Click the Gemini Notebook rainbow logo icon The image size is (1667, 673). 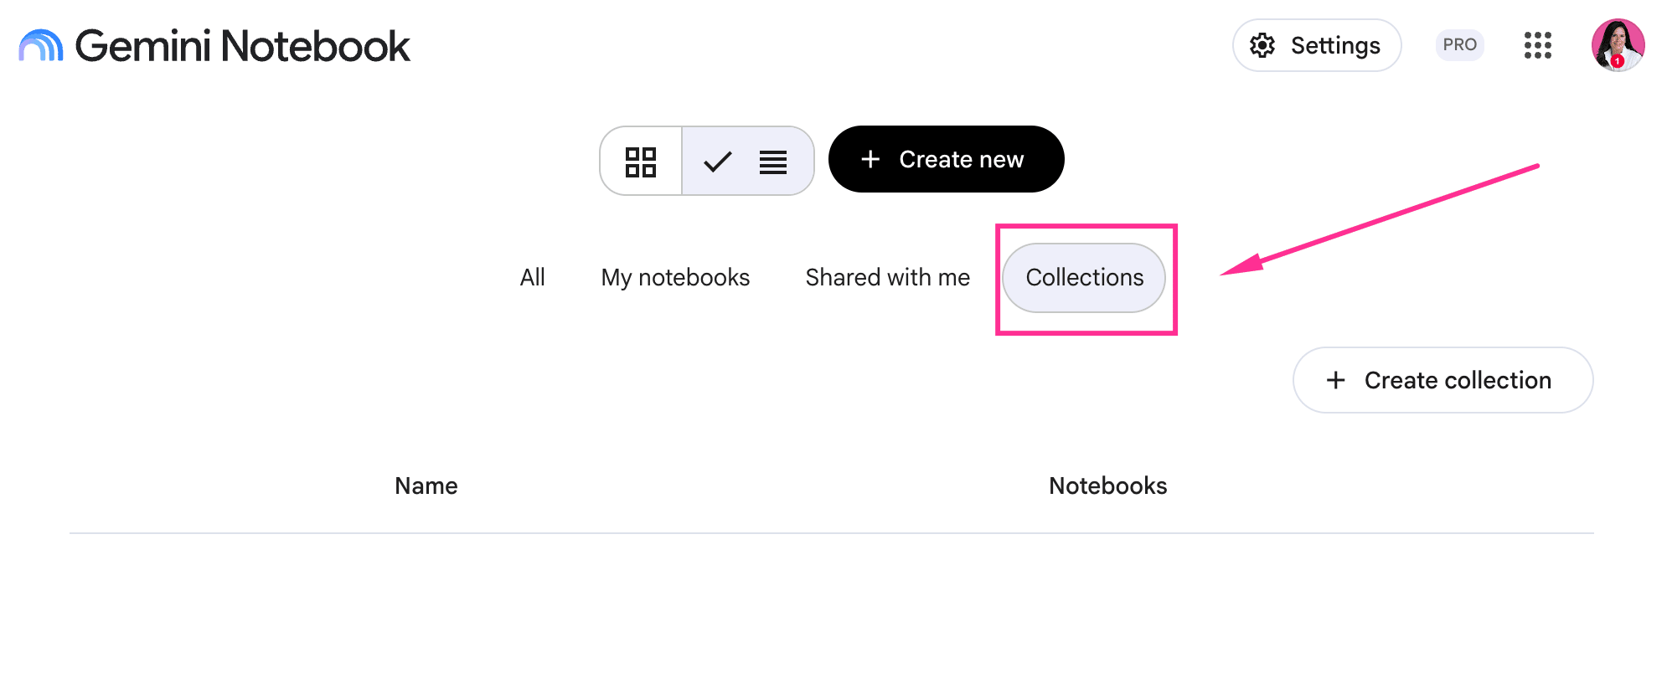[x=41, y=46]
